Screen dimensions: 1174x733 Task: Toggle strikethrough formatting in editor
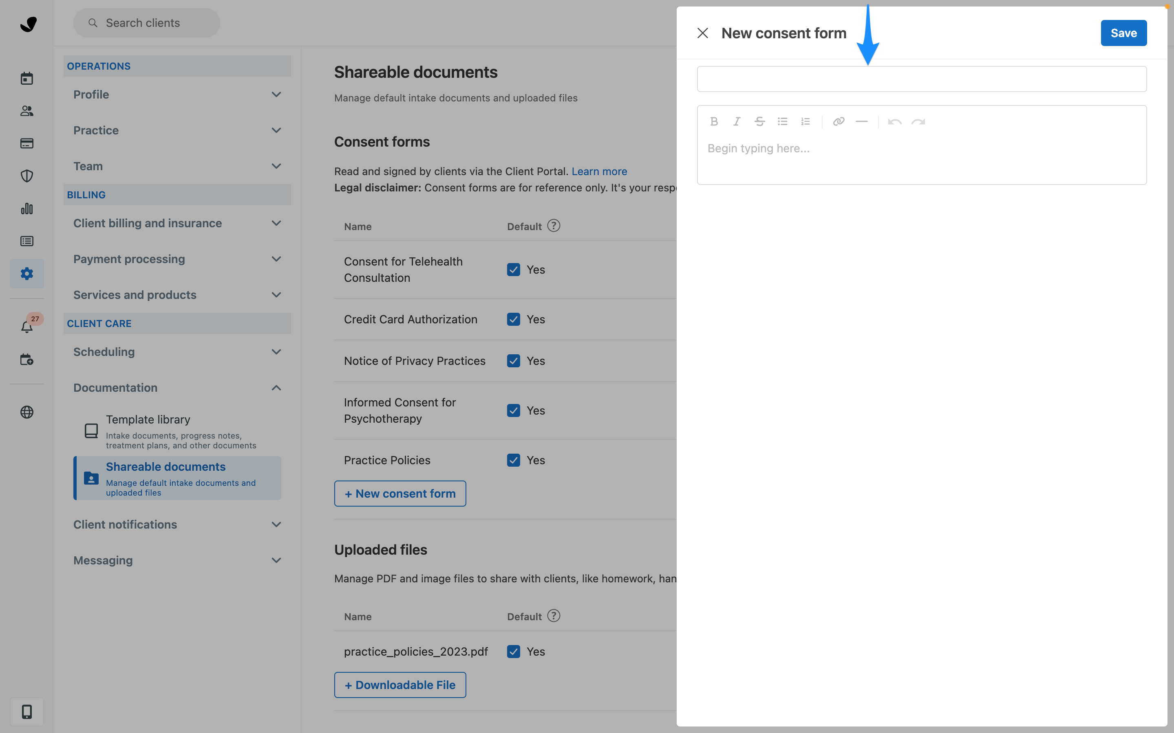pyautogui.click(x=760, y=122)
